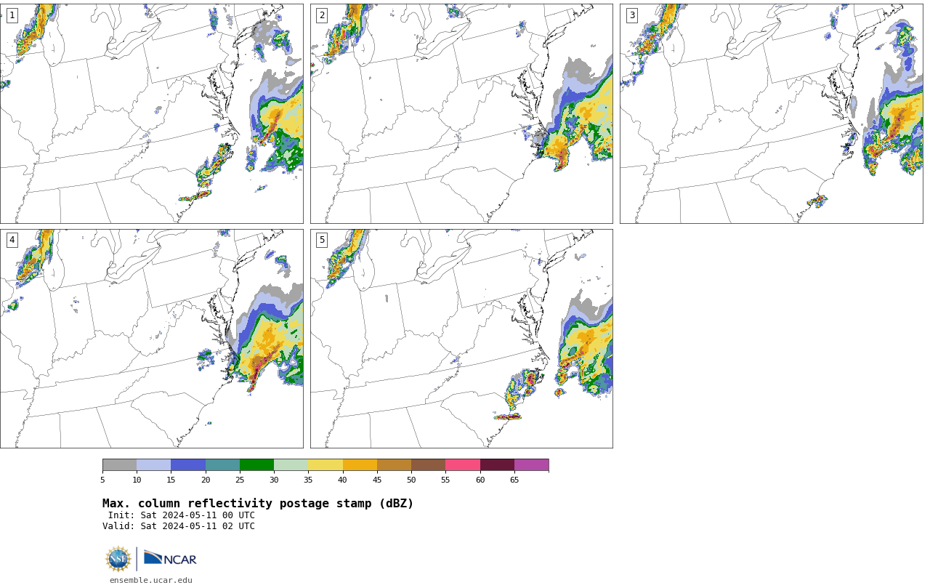Image resolution: width=930 pixels, height=588 pixels.
Task: Click the maroon 60-65 dBZ swatch
Action: click(x=497, y=465)
